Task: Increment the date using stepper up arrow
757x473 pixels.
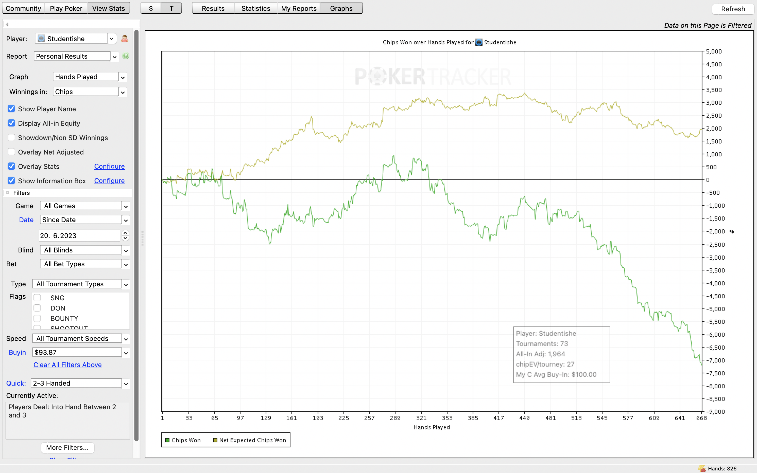Action: (125, 233)
